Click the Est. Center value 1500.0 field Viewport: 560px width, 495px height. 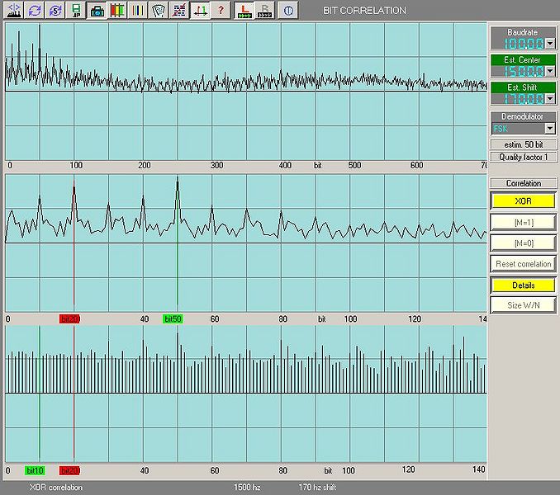click(519, 71)
